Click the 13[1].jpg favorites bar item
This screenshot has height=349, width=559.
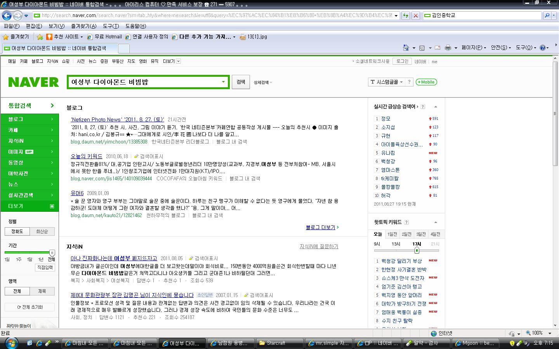tap(253, 37)
